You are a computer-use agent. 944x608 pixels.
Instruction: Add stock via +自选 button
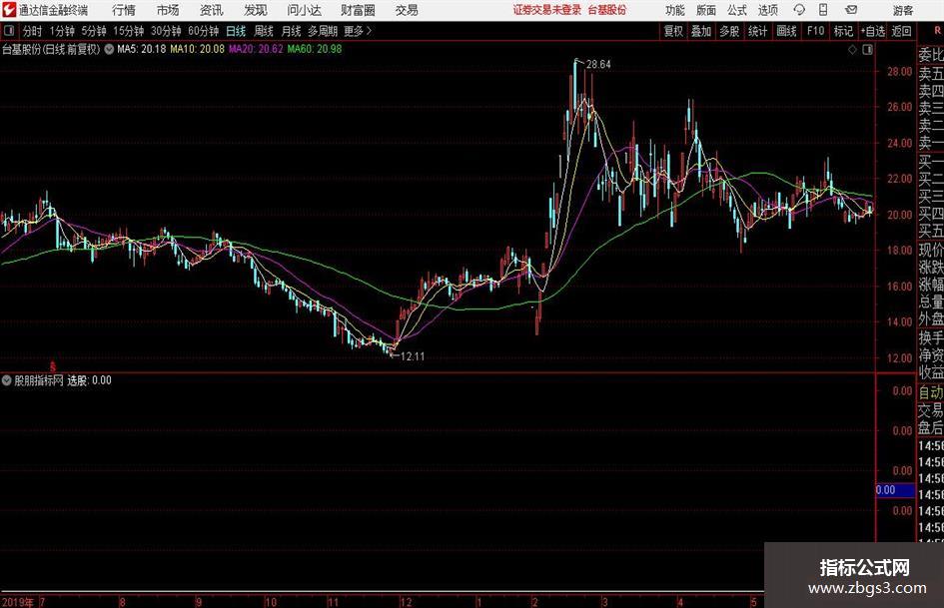click(x=873, y=31)
